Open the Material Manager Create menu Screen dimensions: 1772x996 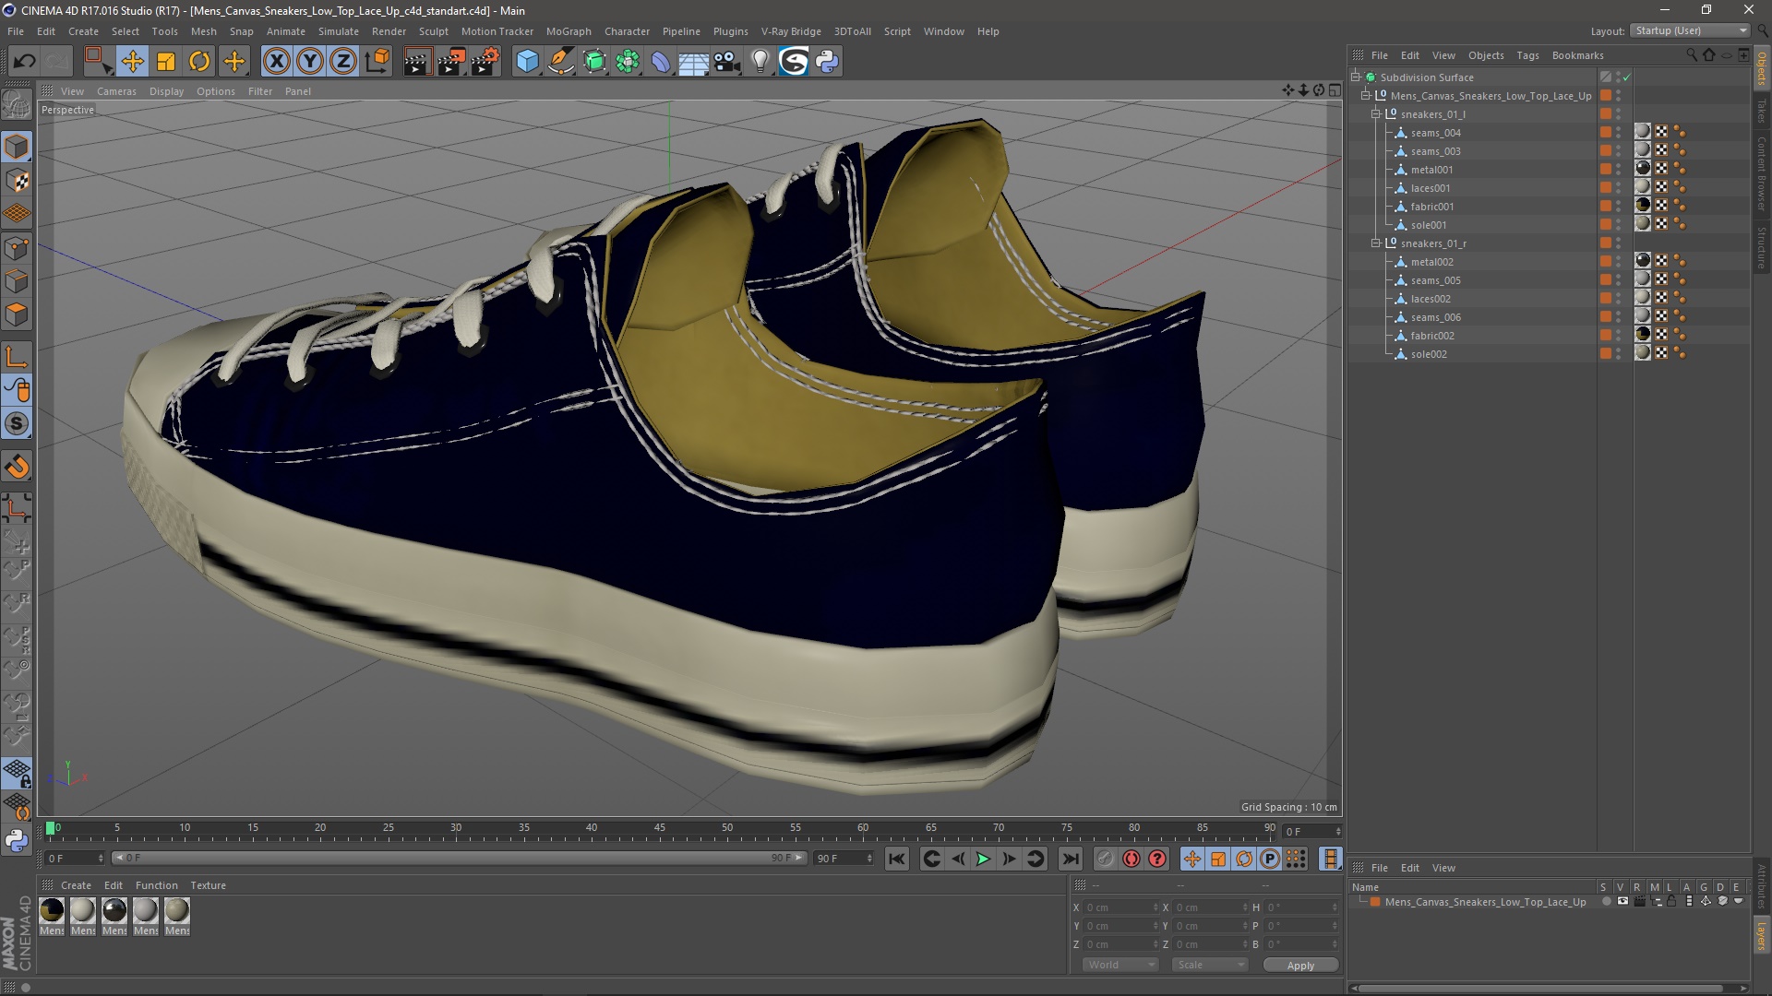tap(76, 885)
